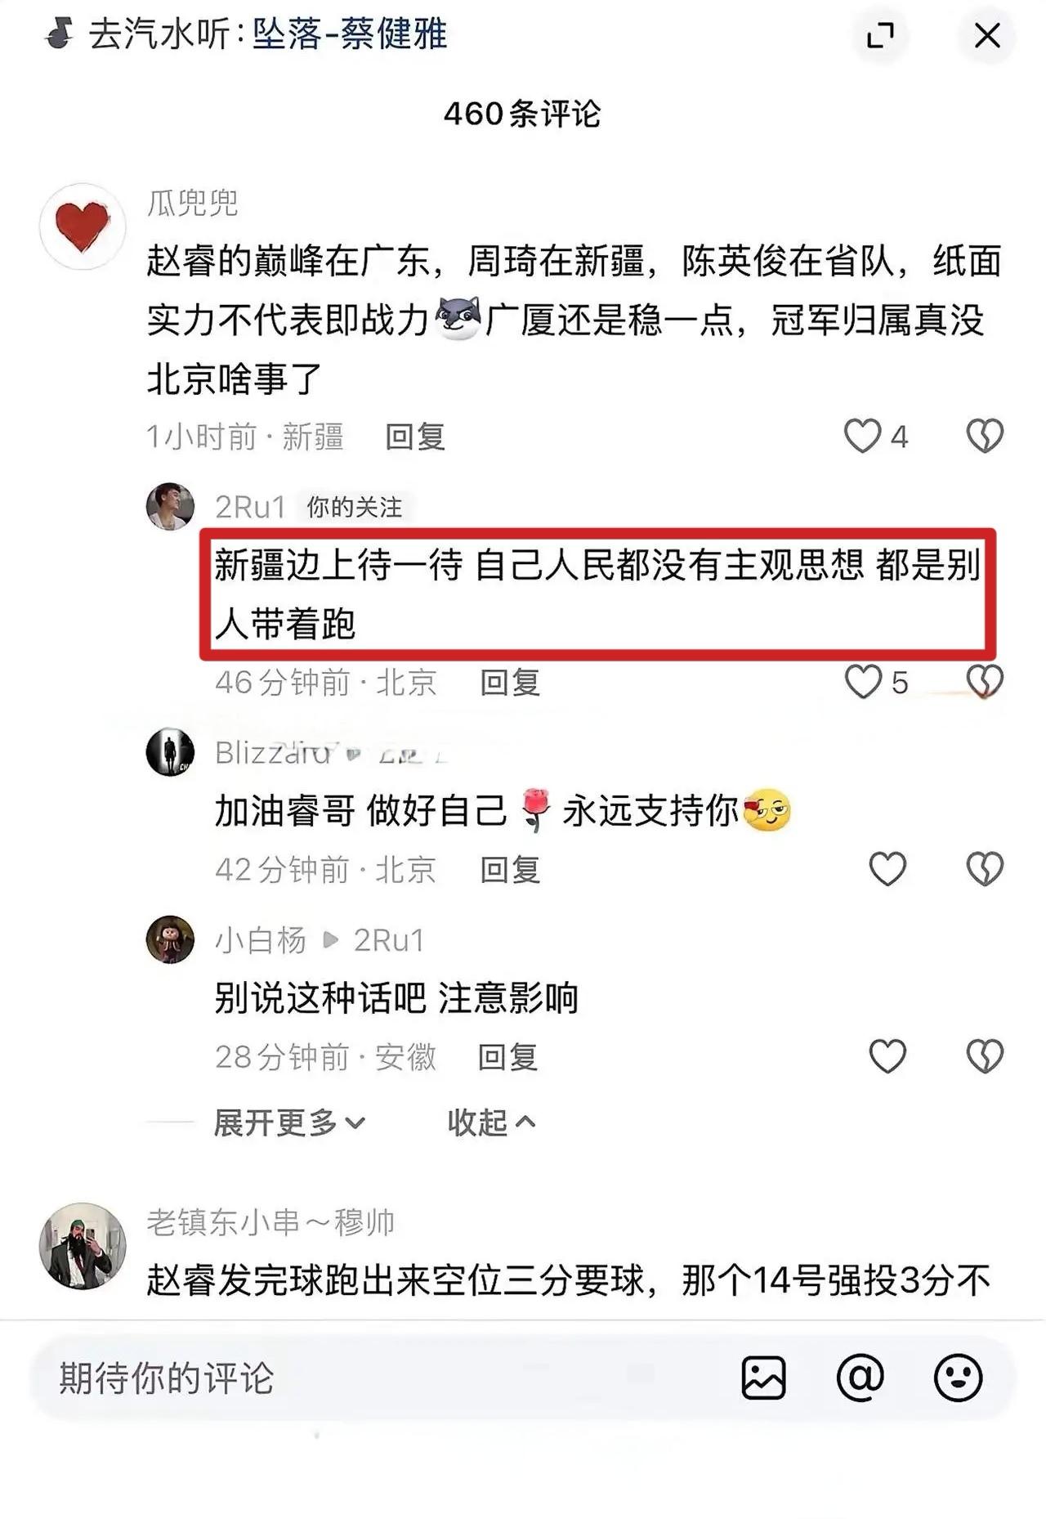
Task: Reply to 2Ru1's comment from 北京
Action: pyautogui.click(x=510, y=683)
